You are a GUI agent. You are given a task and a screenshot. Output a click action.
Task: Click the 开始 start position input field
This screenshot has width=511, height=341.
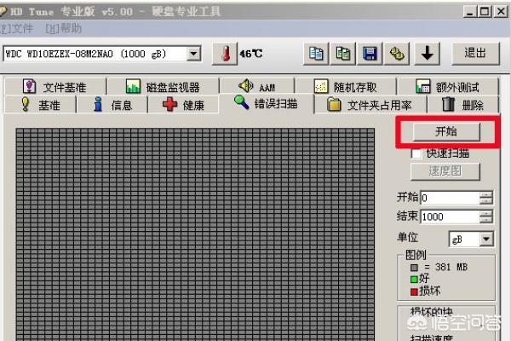(450, 198)
